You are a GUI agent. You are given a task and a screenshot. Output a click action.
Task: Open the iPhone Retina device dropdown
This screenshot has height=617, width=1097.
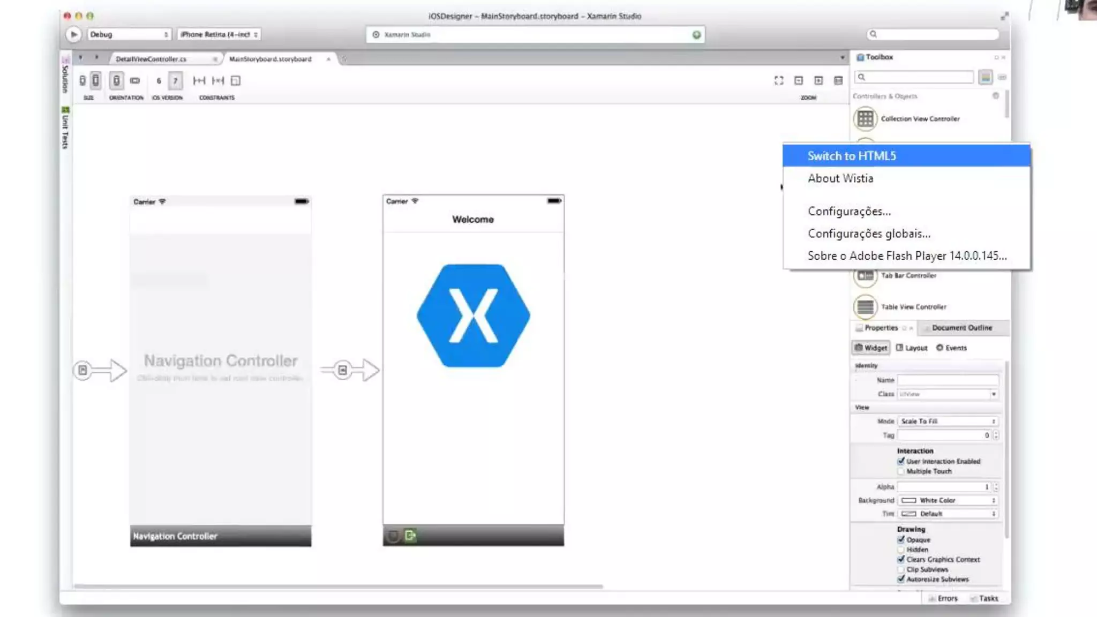coord(219,34)
